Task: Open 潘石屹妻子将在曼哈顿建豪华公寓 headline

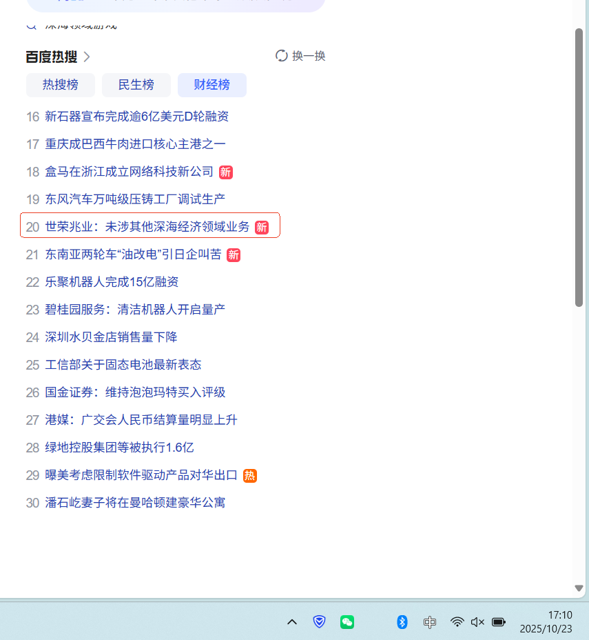Action: click(x=135, y=503)
